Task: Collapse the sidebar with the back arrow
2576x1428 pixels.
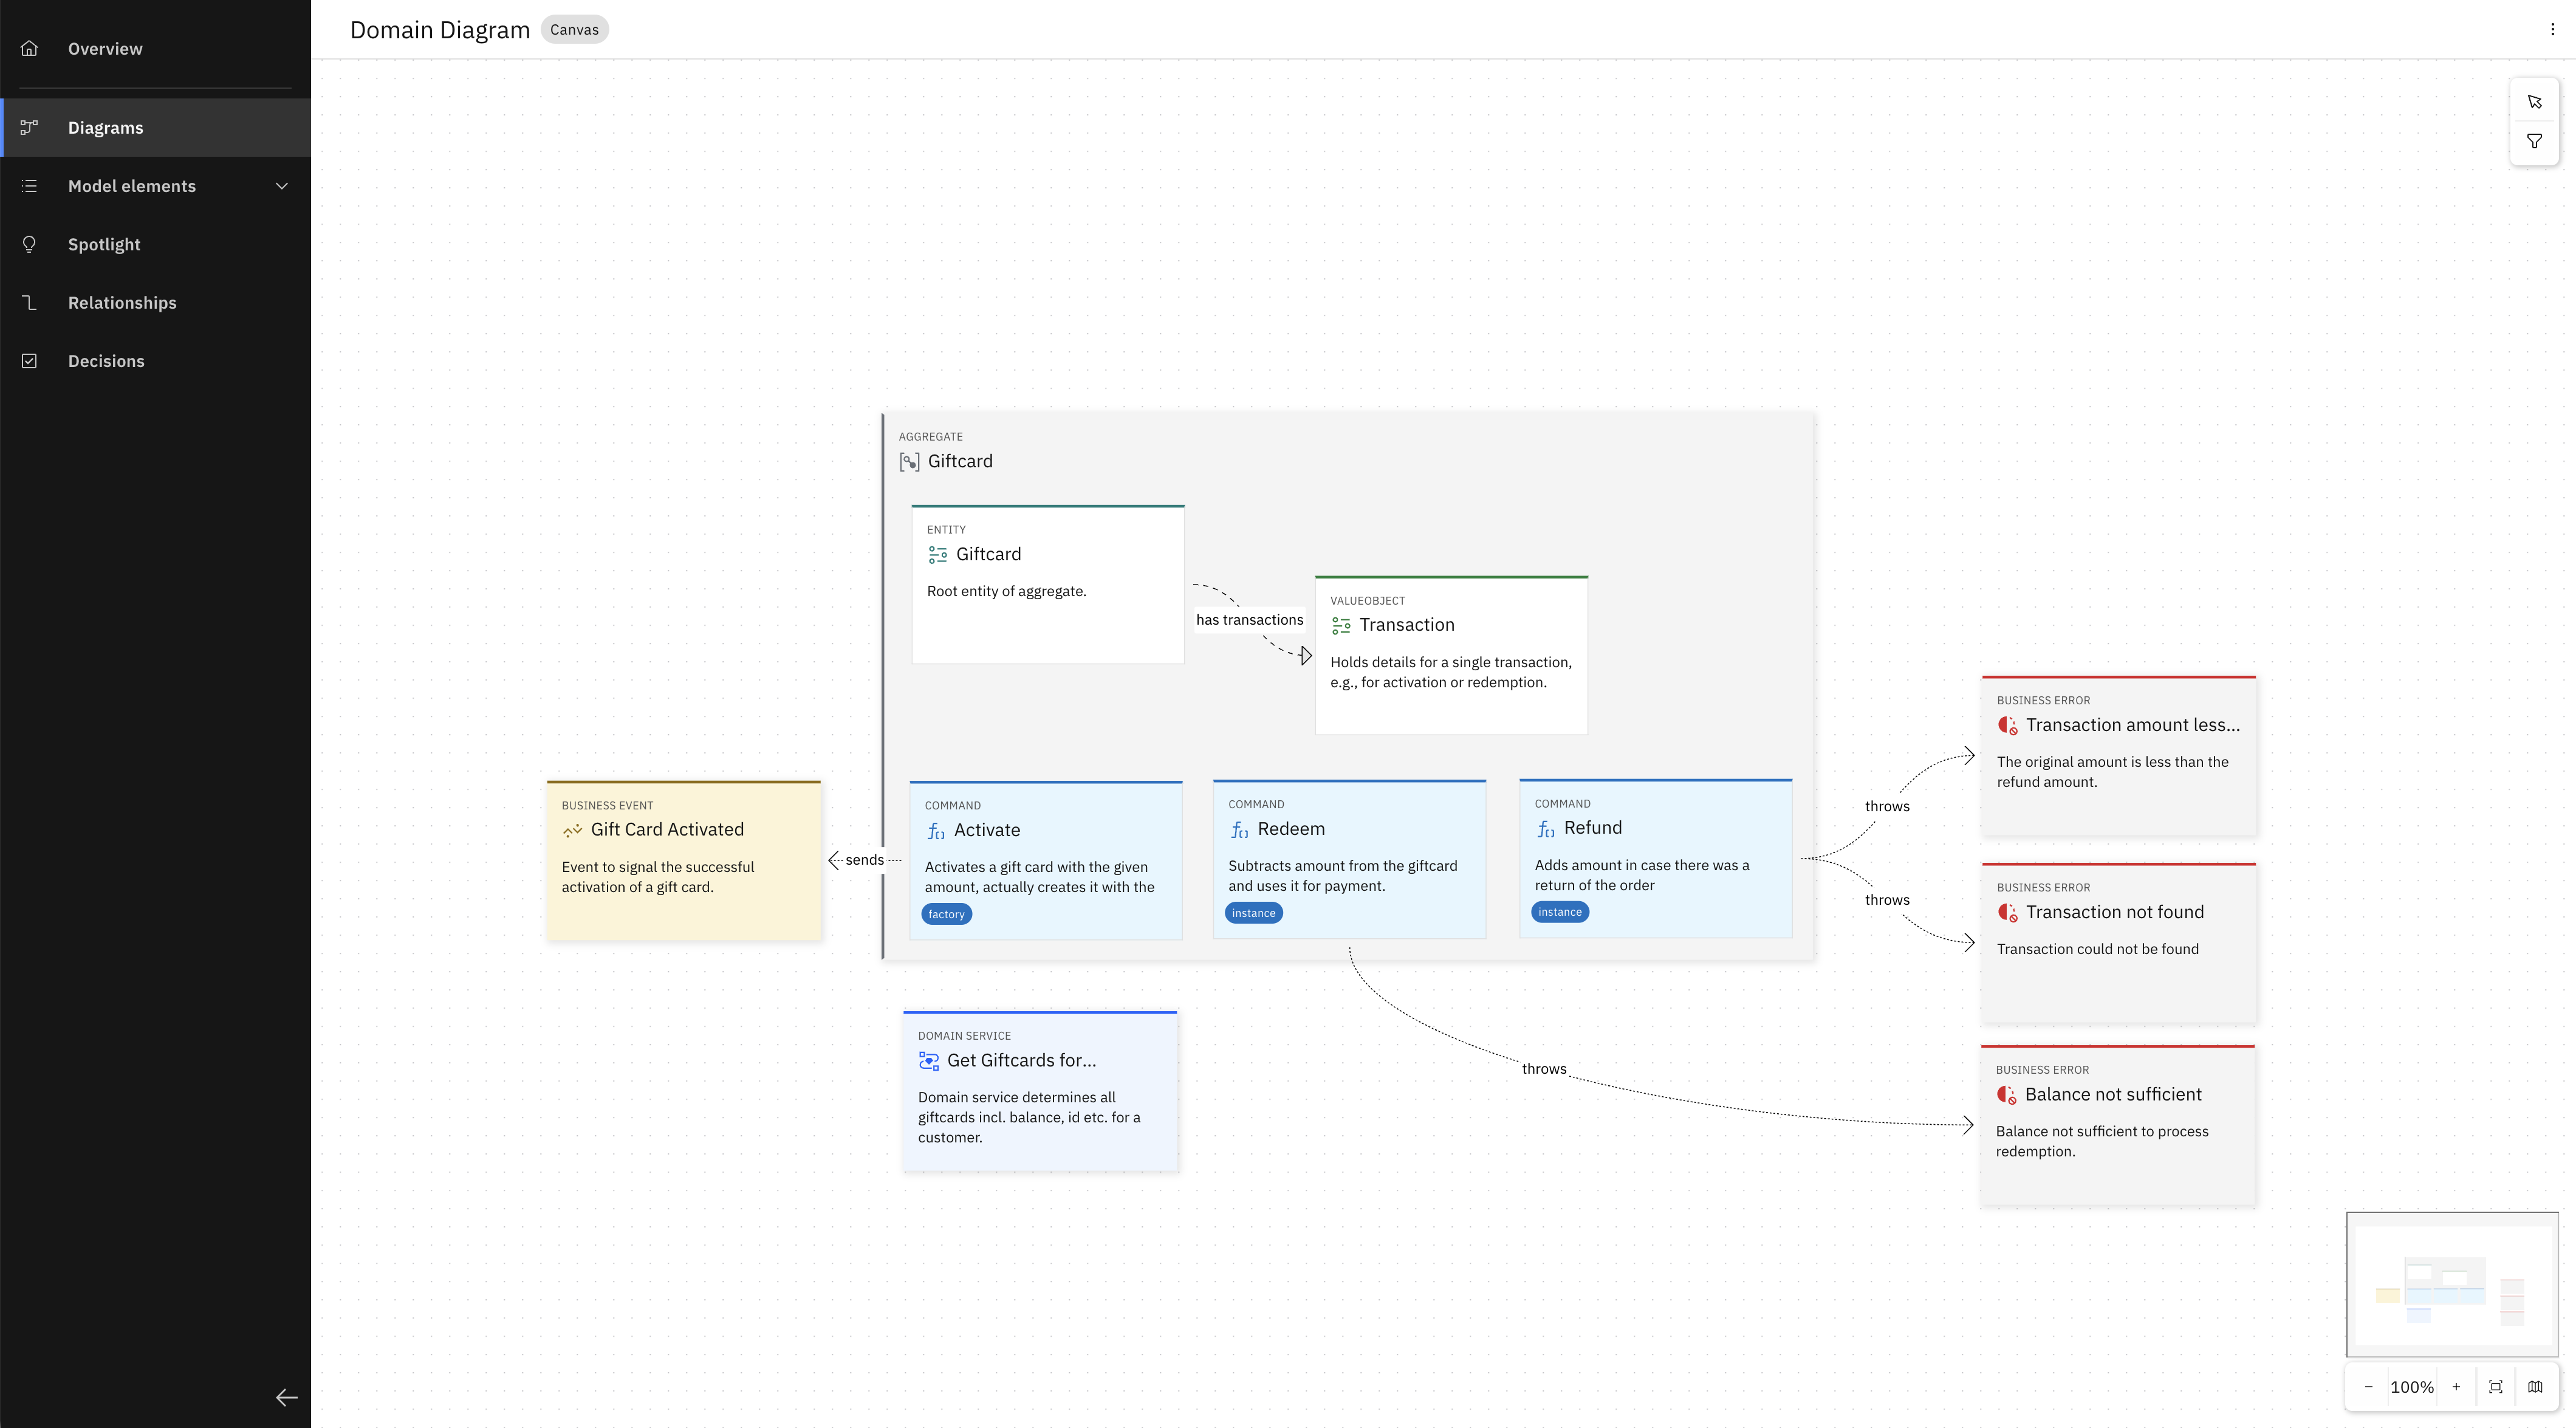Action: point(286,1397)
